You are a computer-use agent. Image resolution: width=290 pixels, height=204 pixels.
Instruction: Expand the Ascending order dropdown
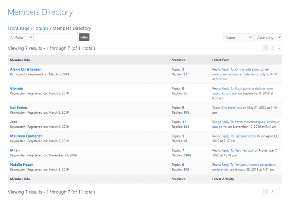[268, 37]
